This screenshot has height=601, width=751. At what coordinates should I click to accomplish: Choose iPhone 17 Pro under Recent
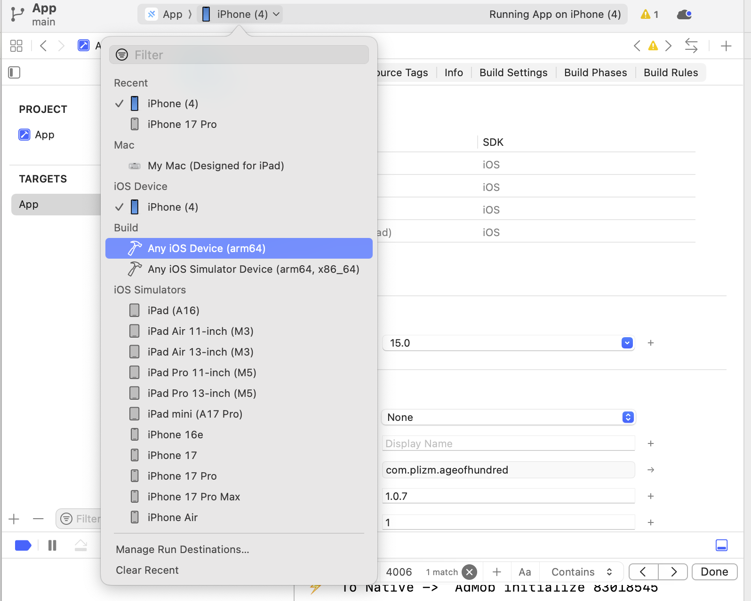[239, 124]
